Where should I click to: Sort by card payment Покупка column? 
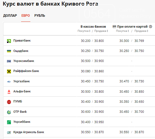click(122, 31)
